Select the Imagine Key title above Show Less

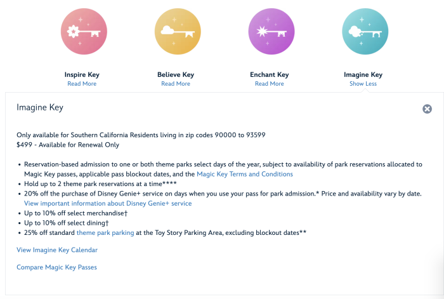[363, 75]
